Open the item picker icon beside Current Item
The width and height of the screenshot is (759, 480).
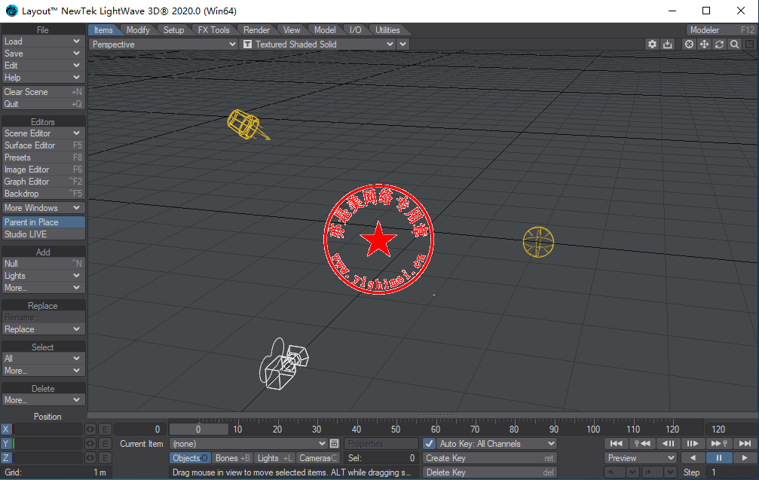coord(334,444)
